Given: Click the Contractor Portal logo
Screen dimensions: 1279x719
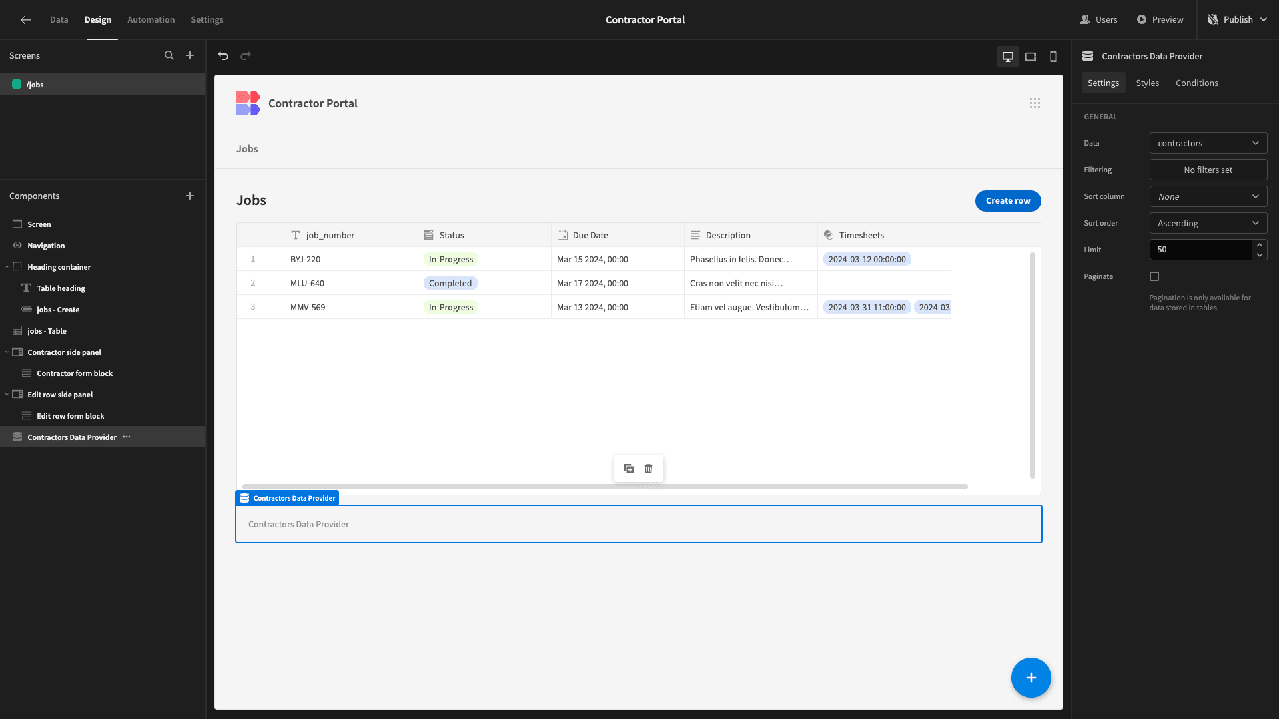Looking at the screenshot, I should pos(248,103).
